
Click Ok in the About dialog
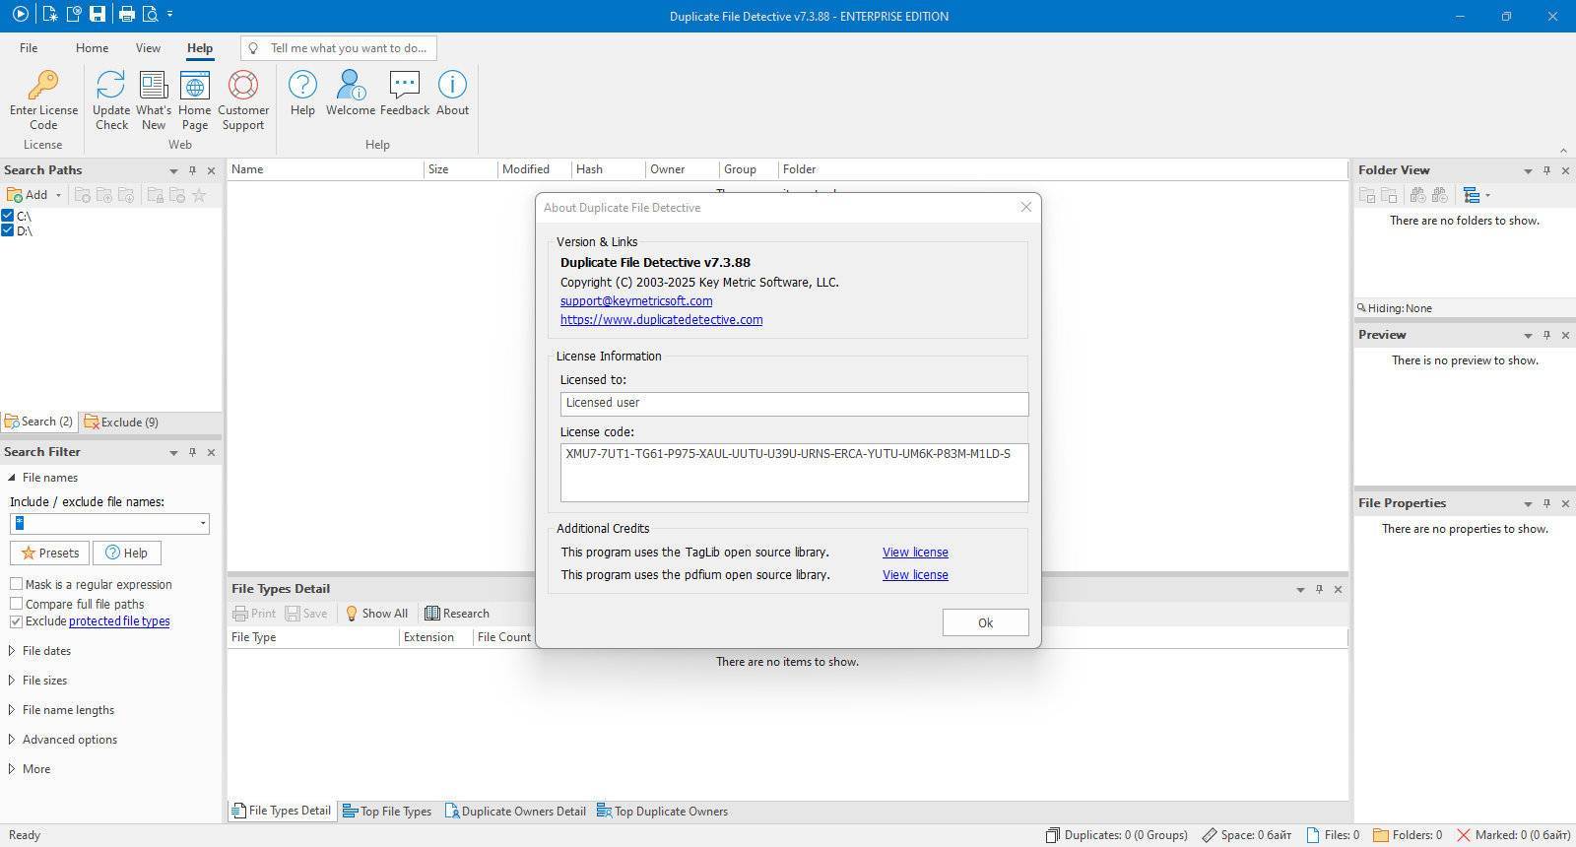985,622
